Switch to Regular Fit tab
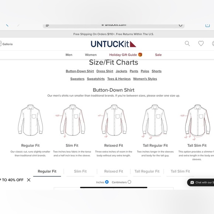The width and height of the screenshot is (214, 214). [x=47, y=172]
